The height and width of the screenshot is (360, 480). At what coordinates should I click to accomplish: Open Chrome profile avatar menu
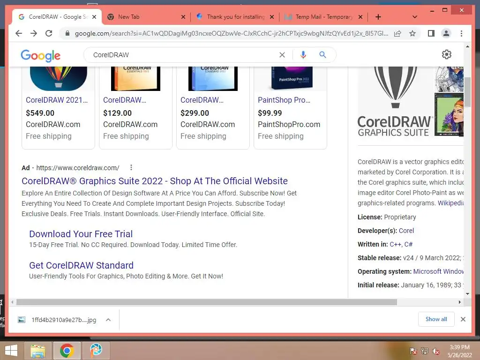pos(446,33)
